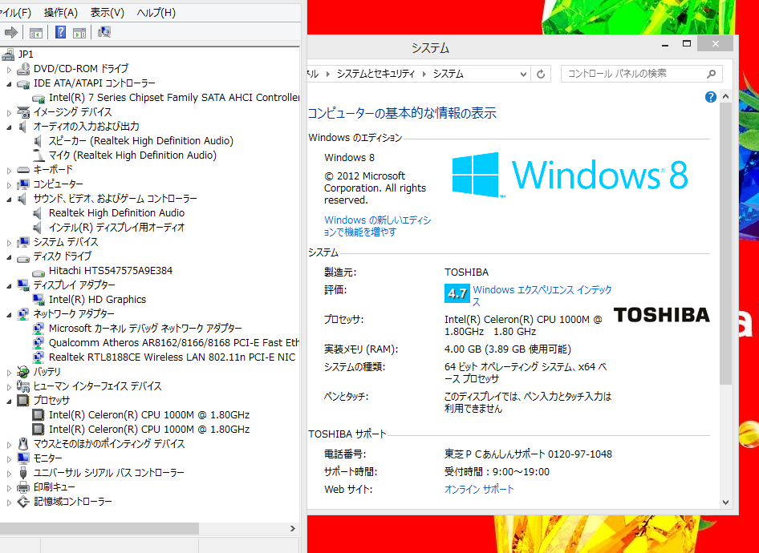Click the show/hide console tree icon
The height and width of the screenshot is (553, 759).
click(x=36, y=32)
